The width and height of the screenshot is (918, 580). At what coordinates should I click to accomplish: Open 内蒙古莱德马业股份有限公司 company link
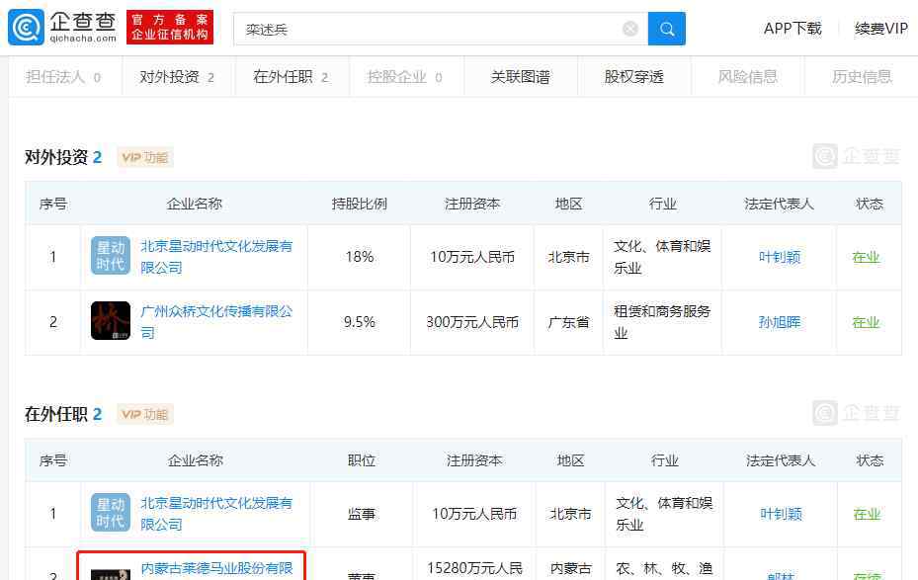216,569
